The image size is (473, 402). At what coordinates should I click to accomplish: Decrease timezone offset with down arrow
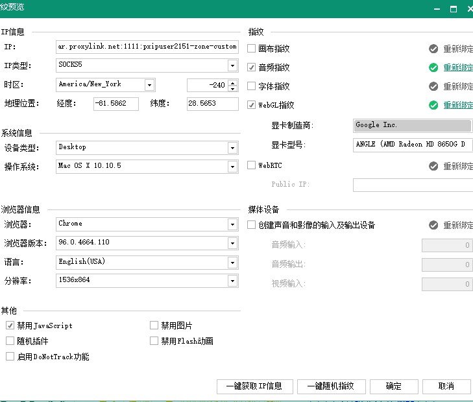232,88
